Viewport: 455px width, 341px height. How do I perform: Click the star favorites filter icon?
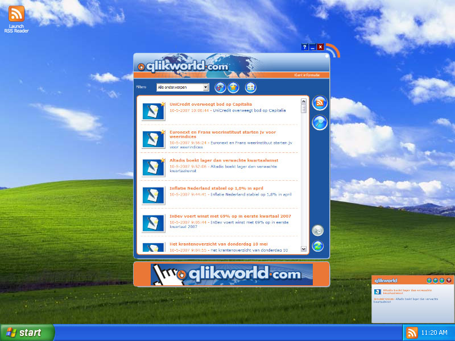pyautogui.click(x=233, y=88)
